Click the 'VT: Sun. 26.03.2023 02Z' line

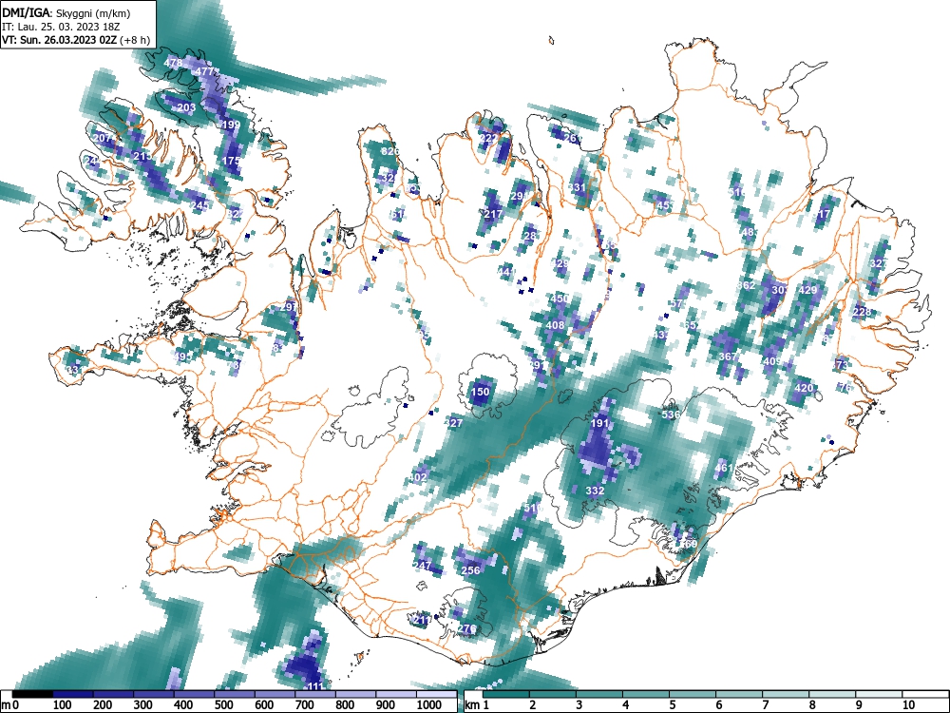(59, 40)
